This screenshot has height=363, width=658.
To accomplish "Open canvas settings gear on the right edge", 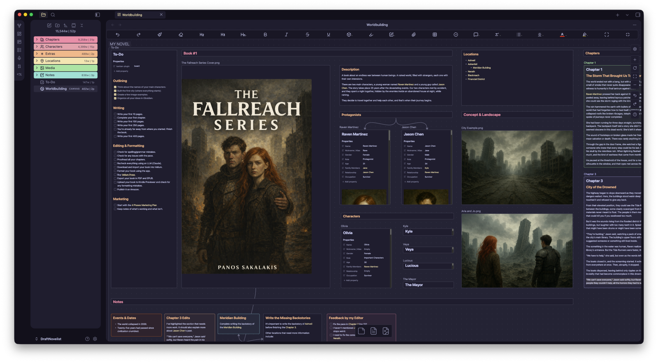I will 635,49.
